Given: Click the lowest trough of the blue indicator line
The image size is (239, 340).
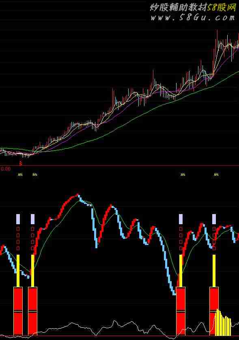Looking at the screenshot, I should coord(174,294).
